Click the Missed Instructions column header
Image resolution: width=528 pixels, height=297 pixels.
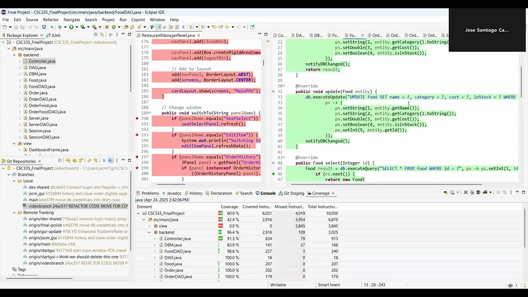point(289,207)
